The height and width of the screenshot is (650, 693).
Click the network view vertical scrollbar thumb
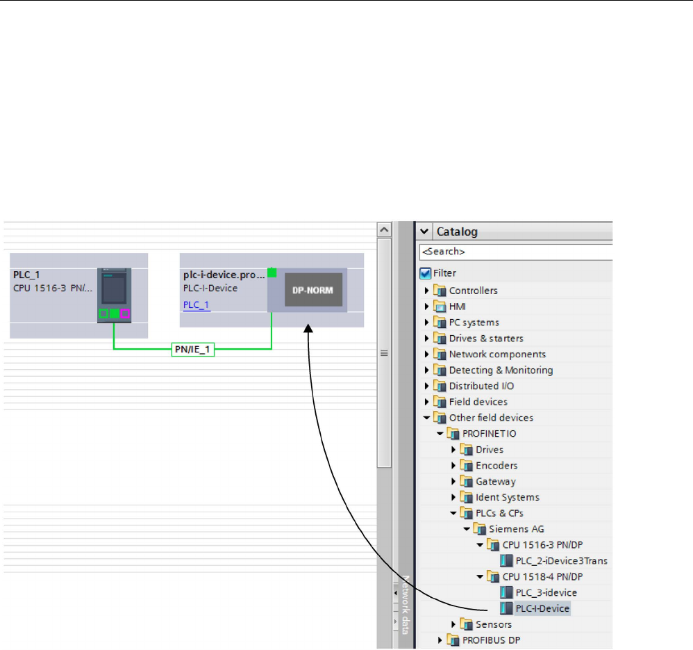pos(384,353)
